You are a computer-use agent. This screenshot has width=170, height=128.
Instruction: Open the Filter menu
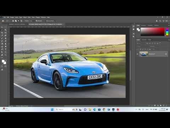[x=29, y=17]
